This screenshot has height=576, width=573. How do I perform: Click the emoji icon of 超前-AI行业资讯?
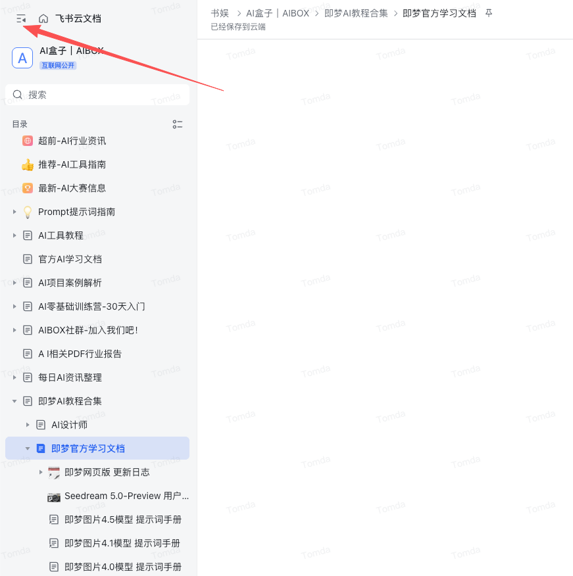click(28, 140)
